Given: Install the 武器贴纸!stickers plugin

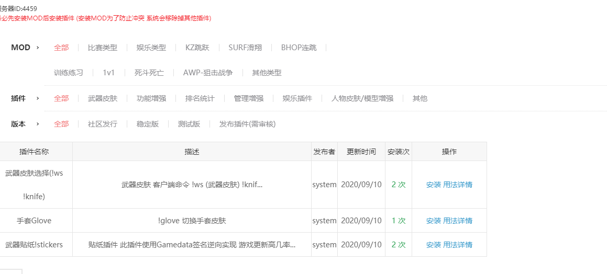Looking at the screenshot, I should (x=433, y=245).
